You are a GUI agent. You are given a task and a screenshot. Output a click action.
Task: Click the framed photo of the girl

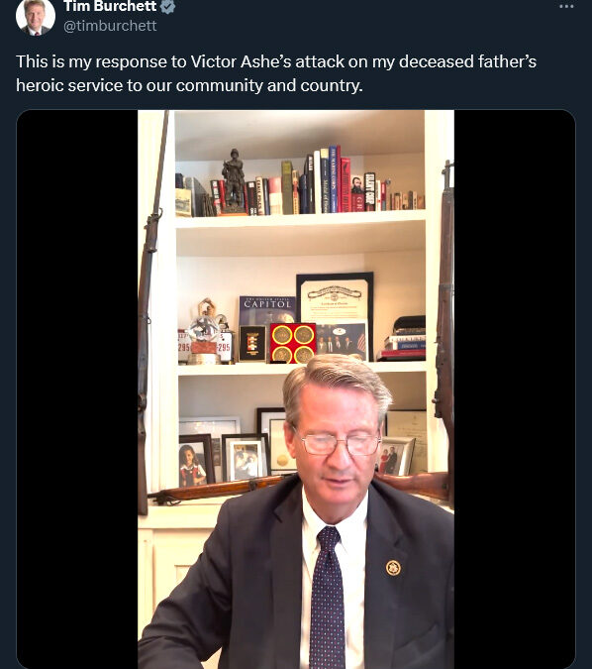[x=196, y=461]
